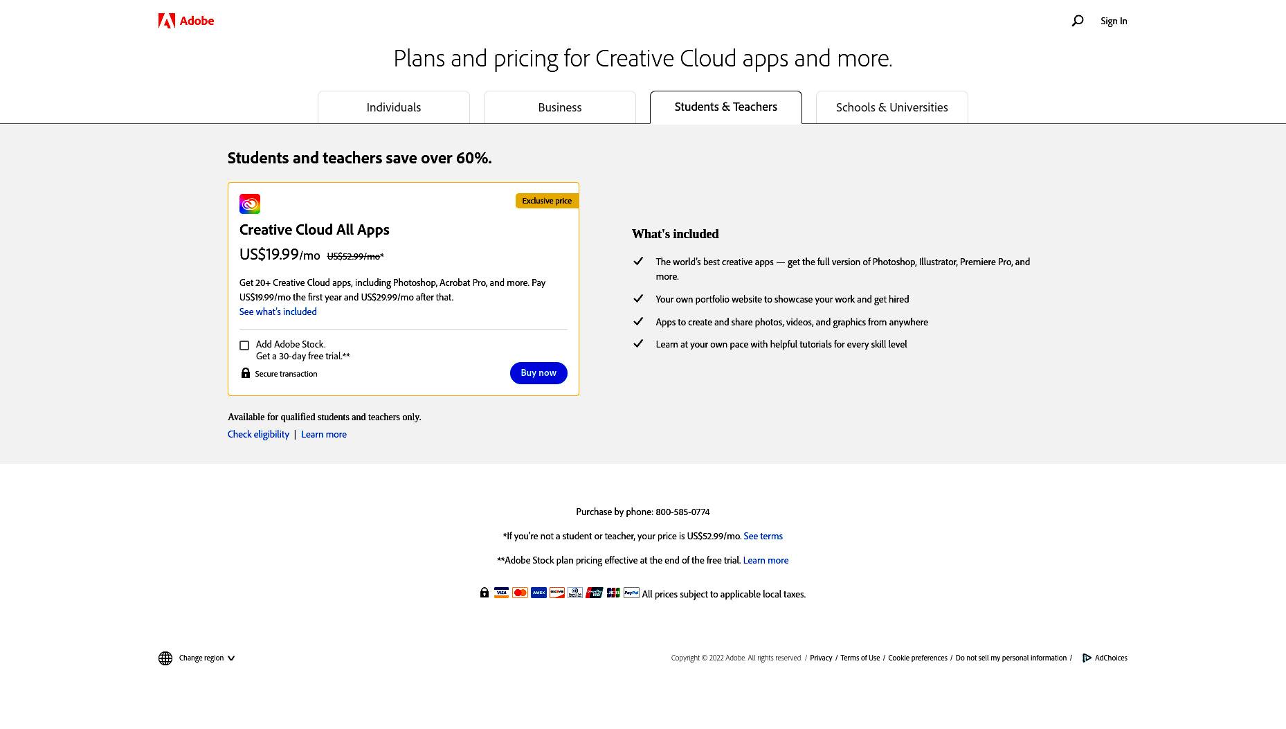Click the Adobe logo in header
1286x729 pixels.
coord(186,21)
